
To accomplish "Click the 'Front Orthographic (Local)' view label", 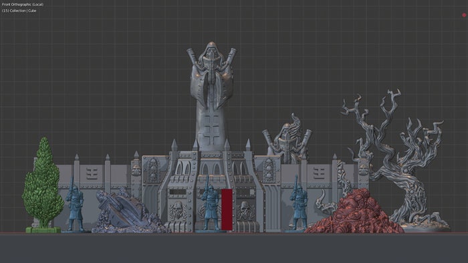I will [23, 5].
